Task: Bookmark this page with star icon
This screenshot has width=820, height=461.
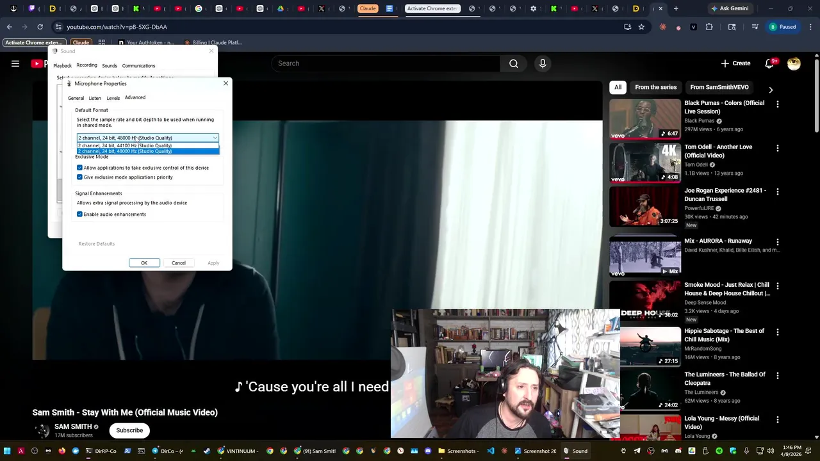Action: tap(641, 27)
